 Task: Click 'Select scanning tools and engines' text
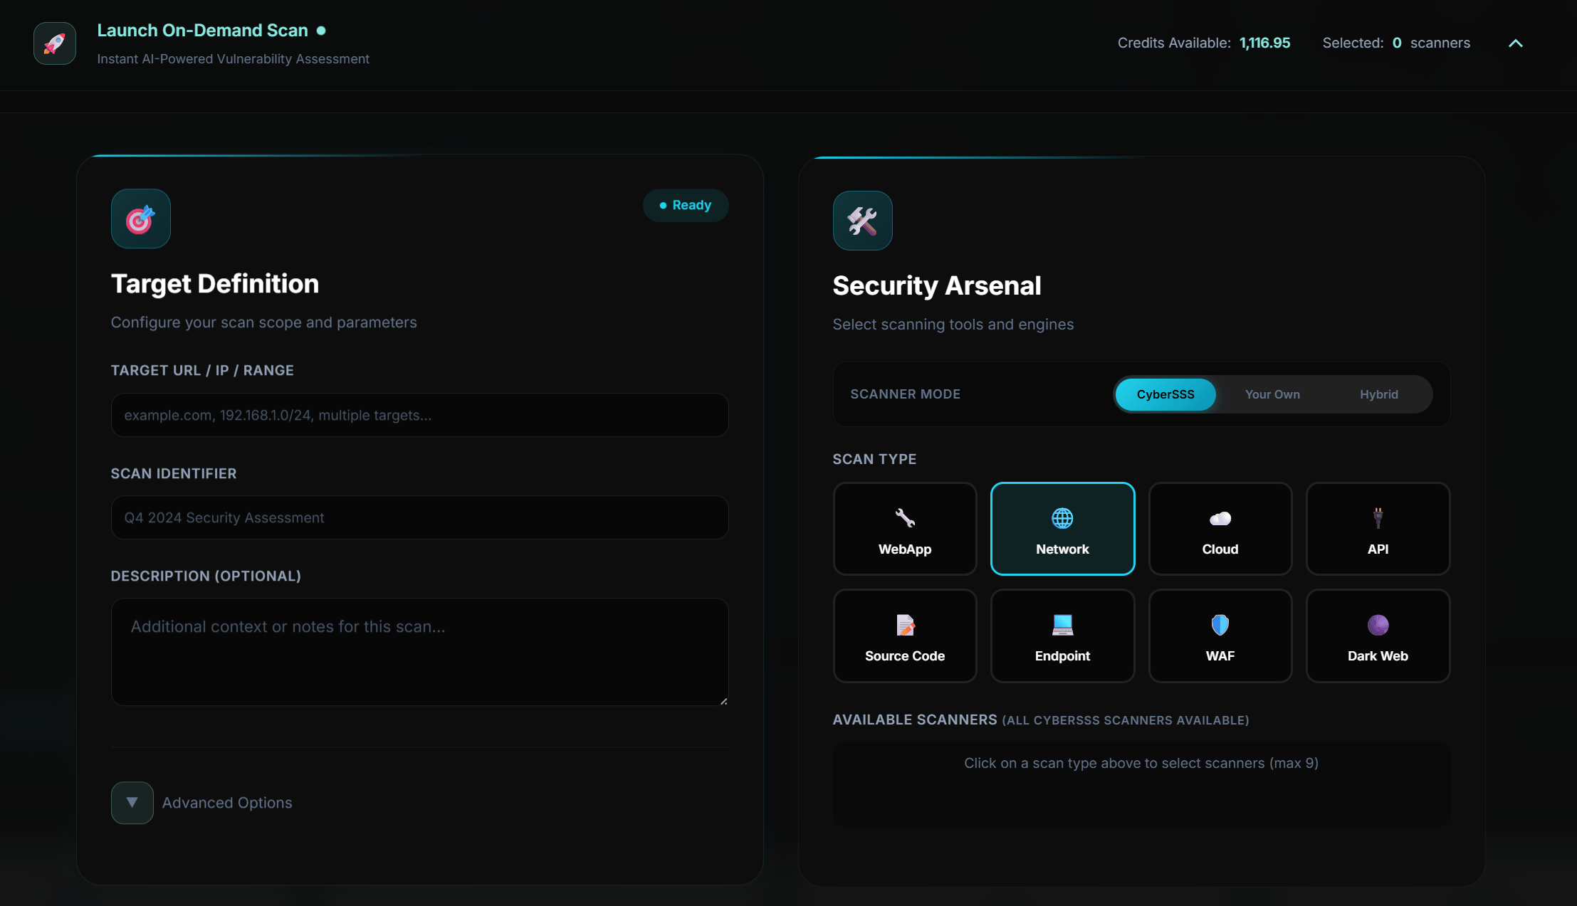pos(953,325)
